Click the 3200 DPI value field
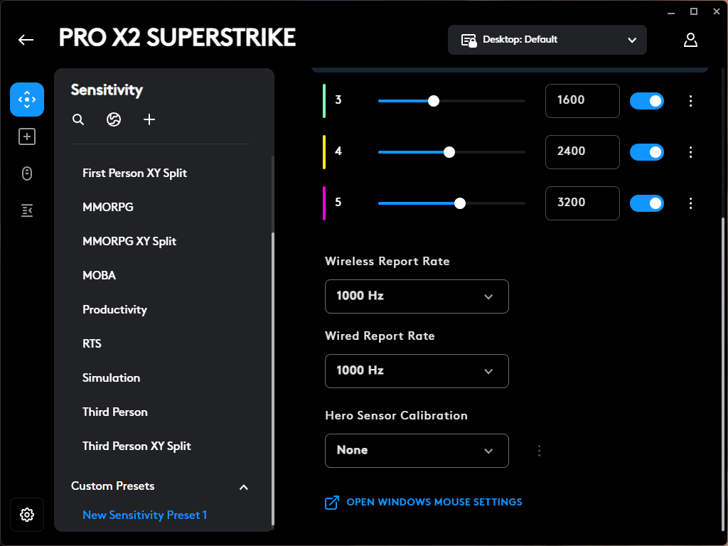Image resolution: width=728 pixels, height=546 pixels. click(582, 203)
